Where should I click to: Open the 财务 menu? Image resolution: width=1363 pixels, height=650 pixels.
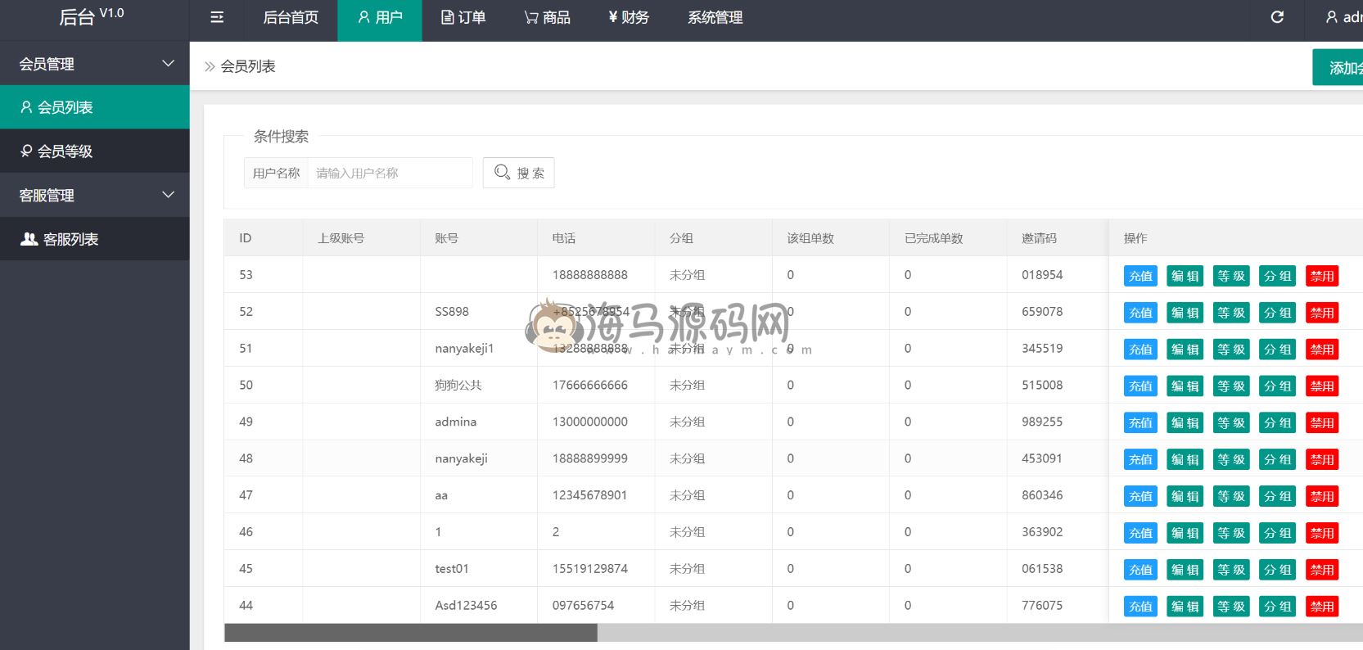[628, 17]
